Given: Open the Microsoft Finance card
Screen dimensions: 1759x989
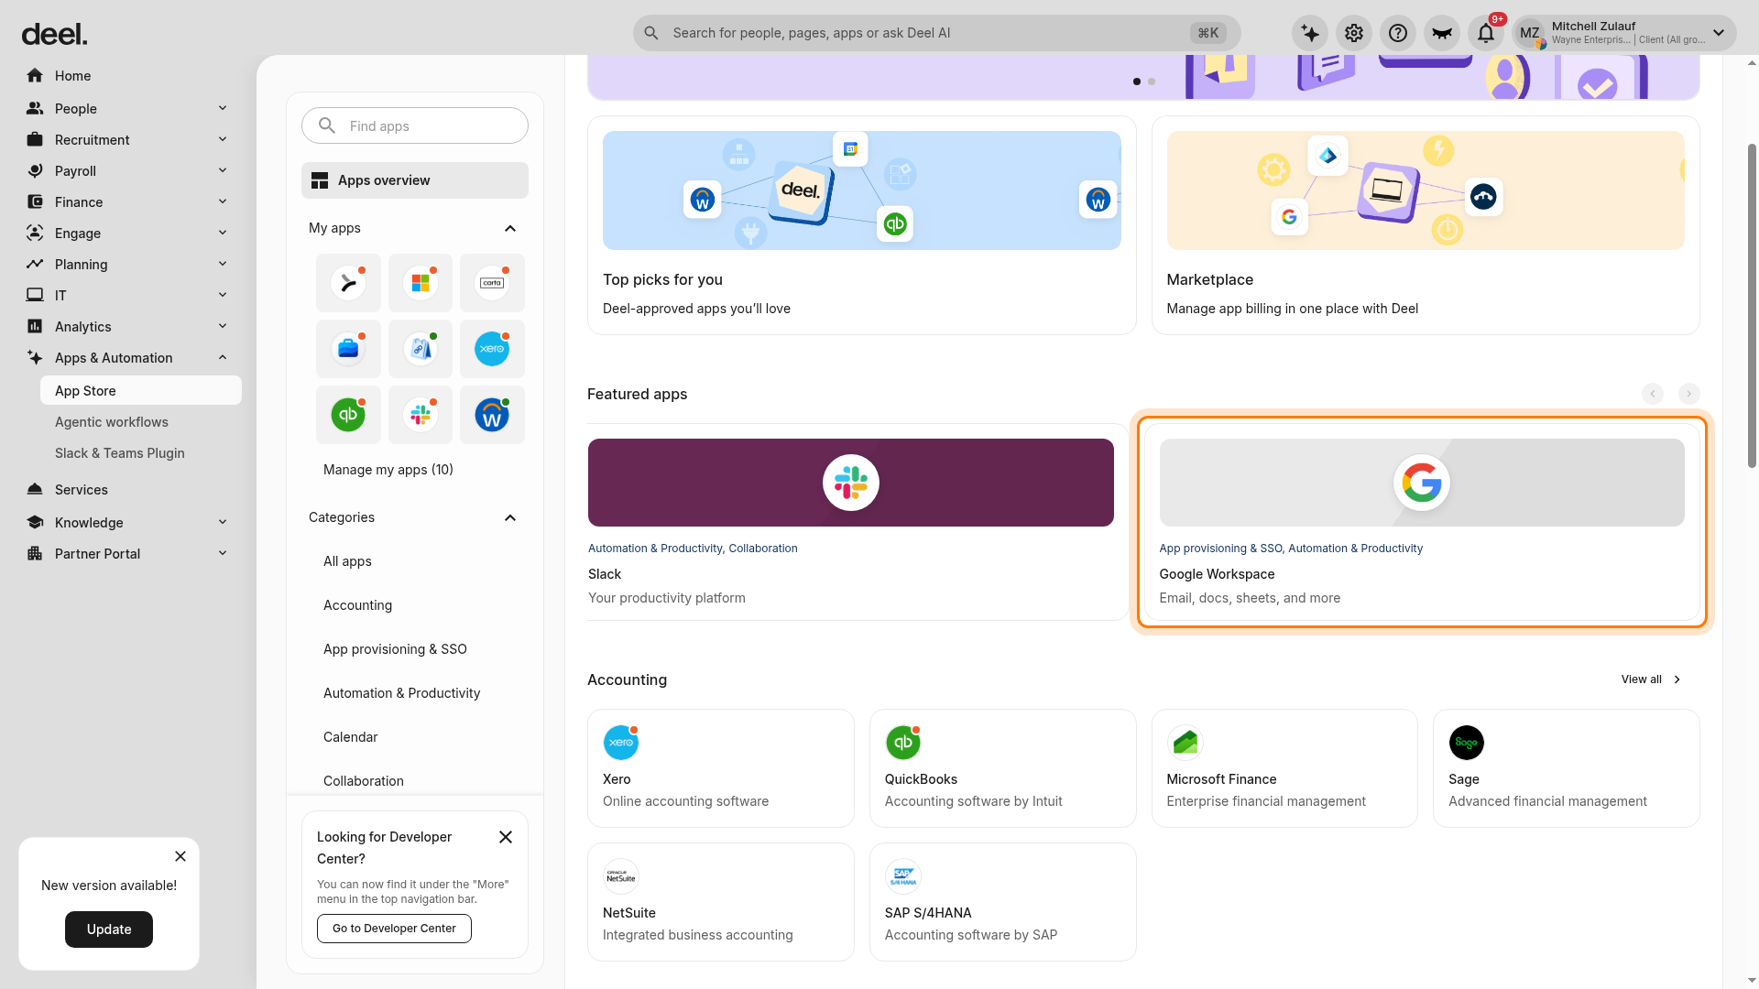Looking at the screenshot, I should click(1284, 768).
